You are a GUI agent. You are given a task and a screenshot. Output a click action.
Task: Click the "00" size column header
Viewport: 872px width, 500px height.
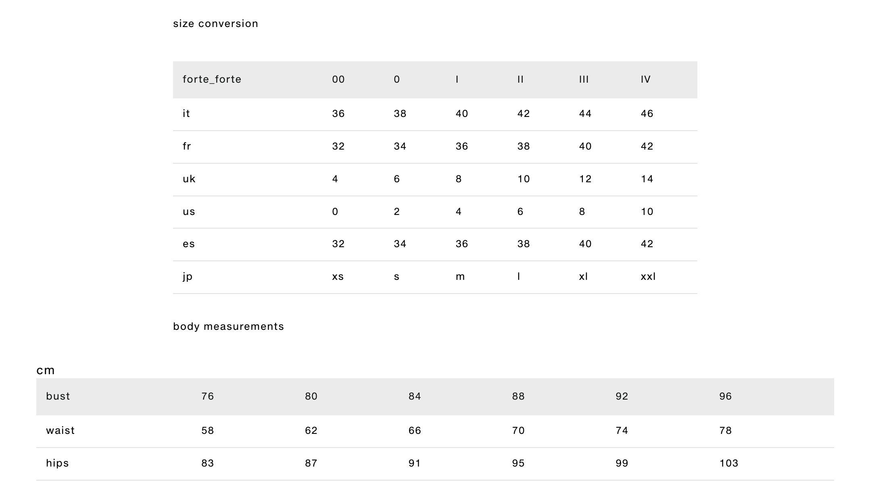coord(338,79)
